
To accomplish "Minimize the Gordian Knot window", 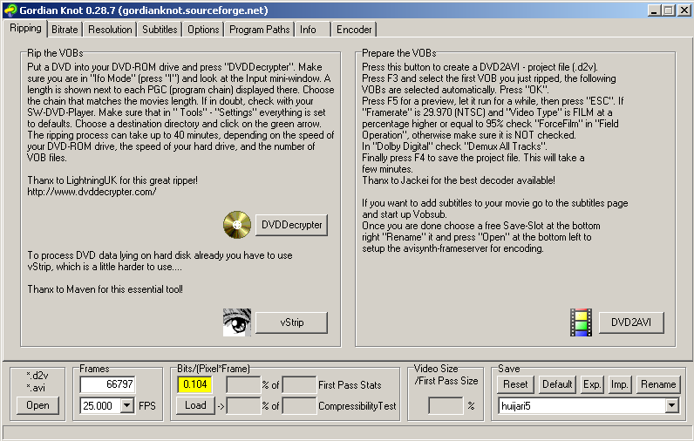I will tap(654, 10).
